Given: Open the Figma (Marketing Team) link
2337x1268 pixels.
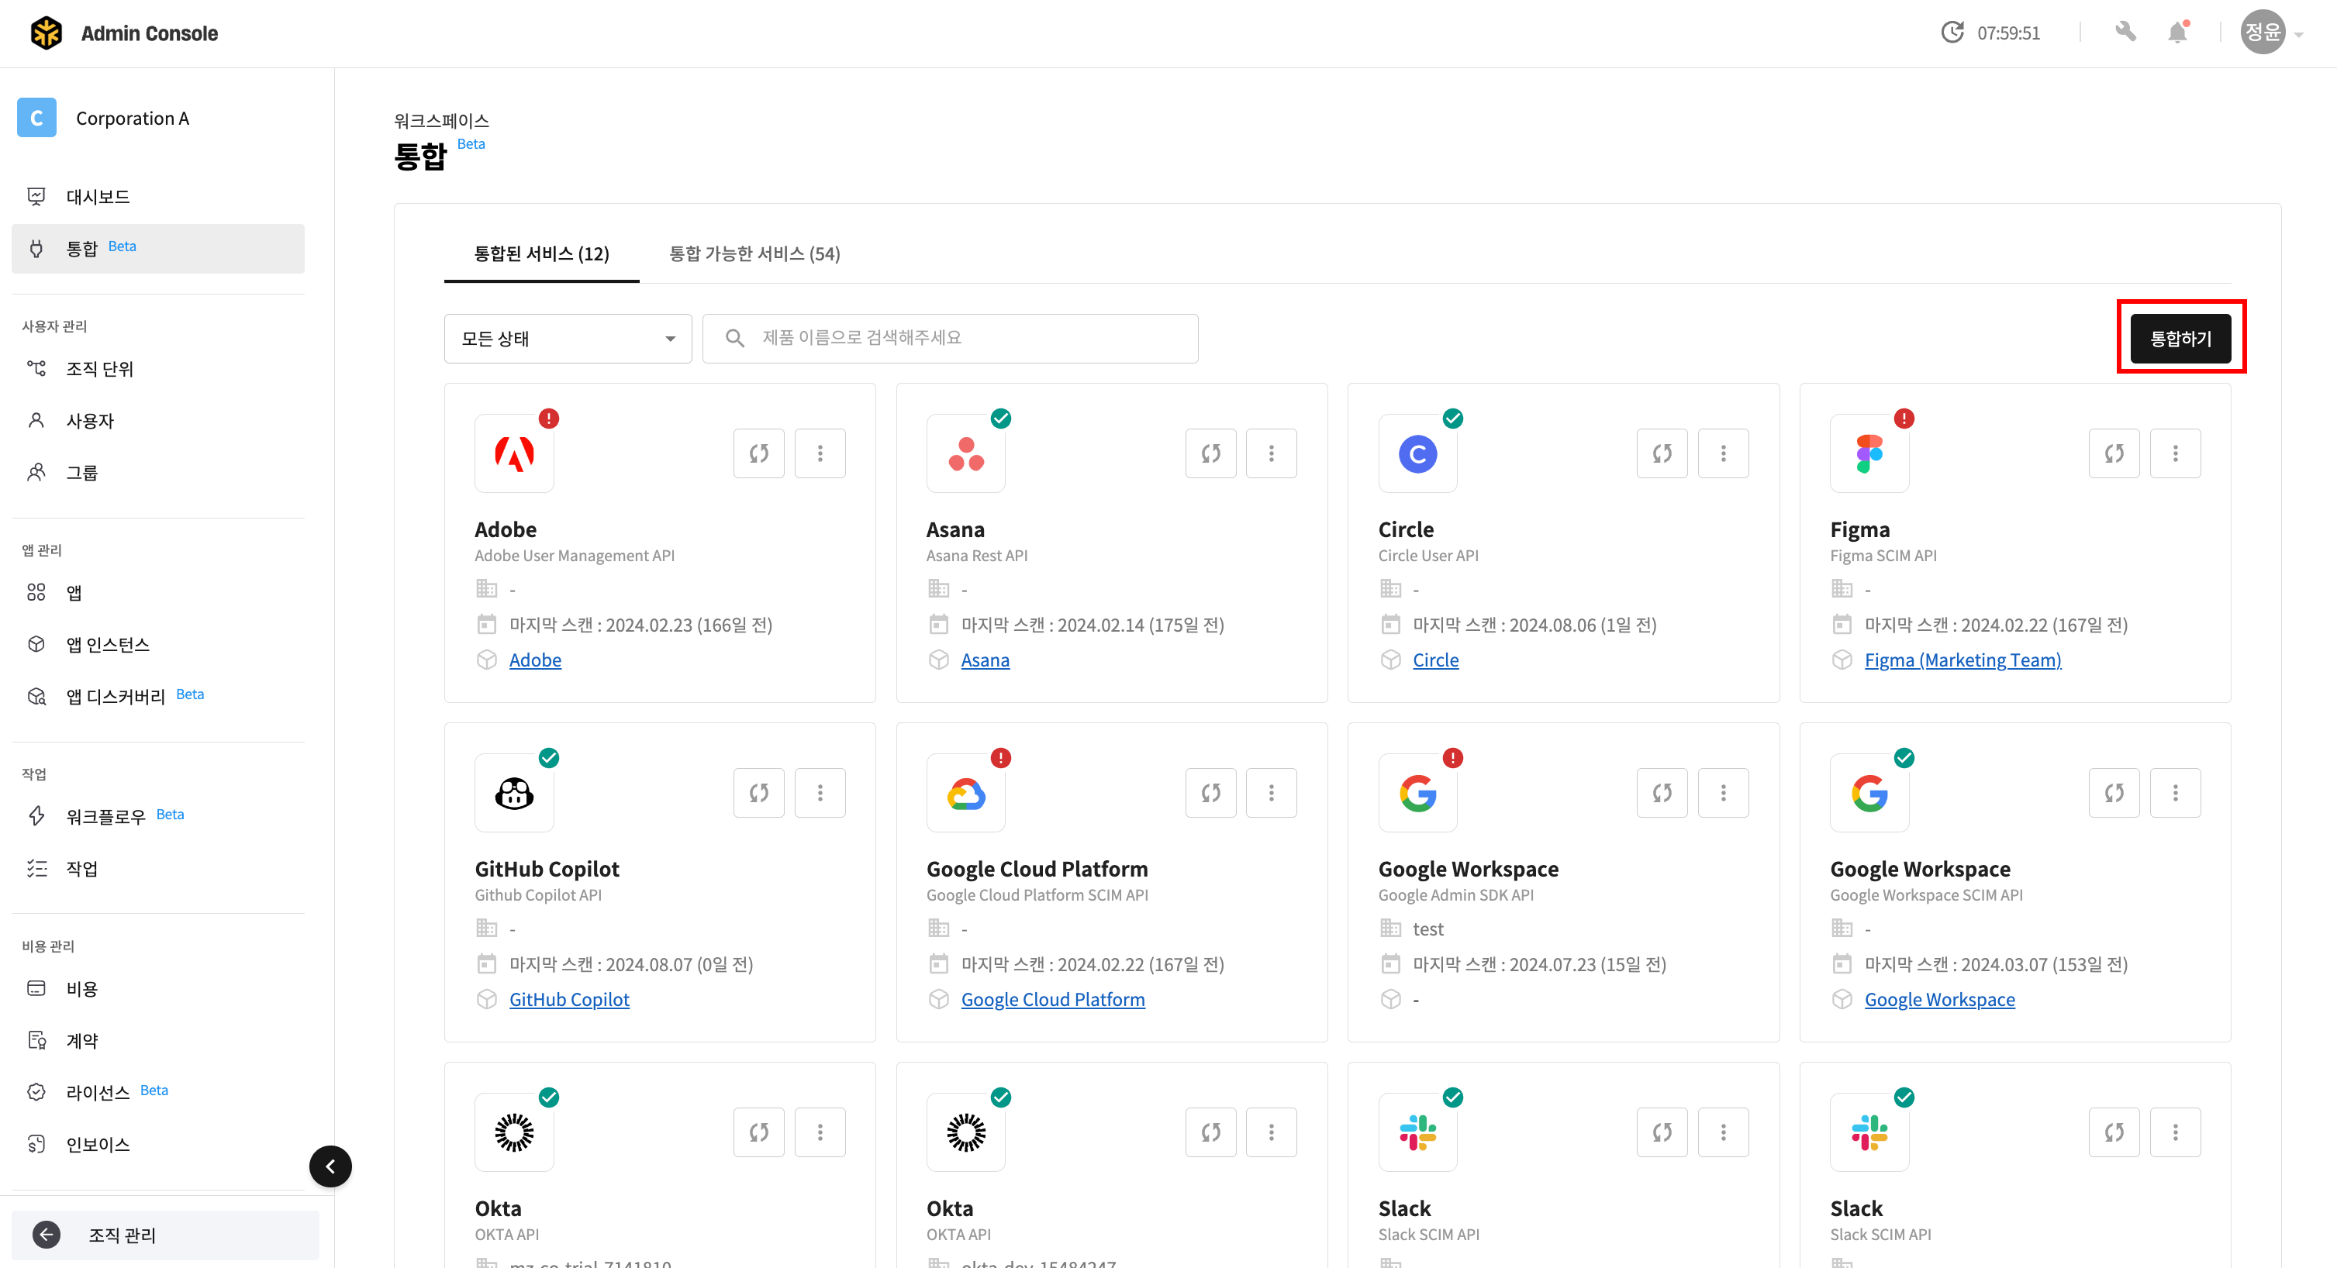Looking at the screenshot, I should [1962, 660].
